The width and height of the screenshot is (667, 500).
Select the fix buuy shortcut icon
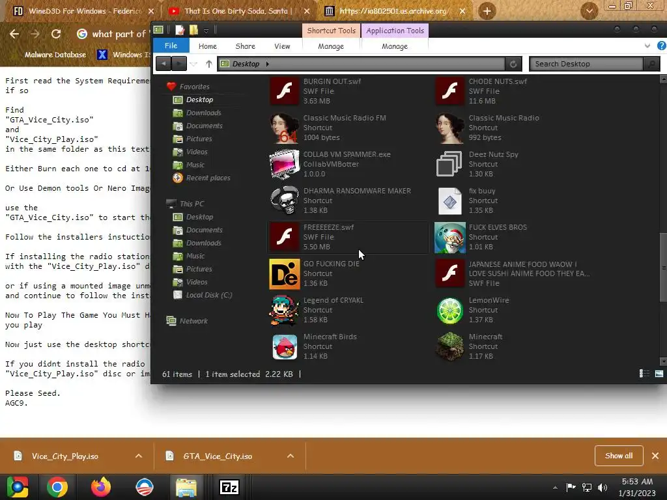449,201
